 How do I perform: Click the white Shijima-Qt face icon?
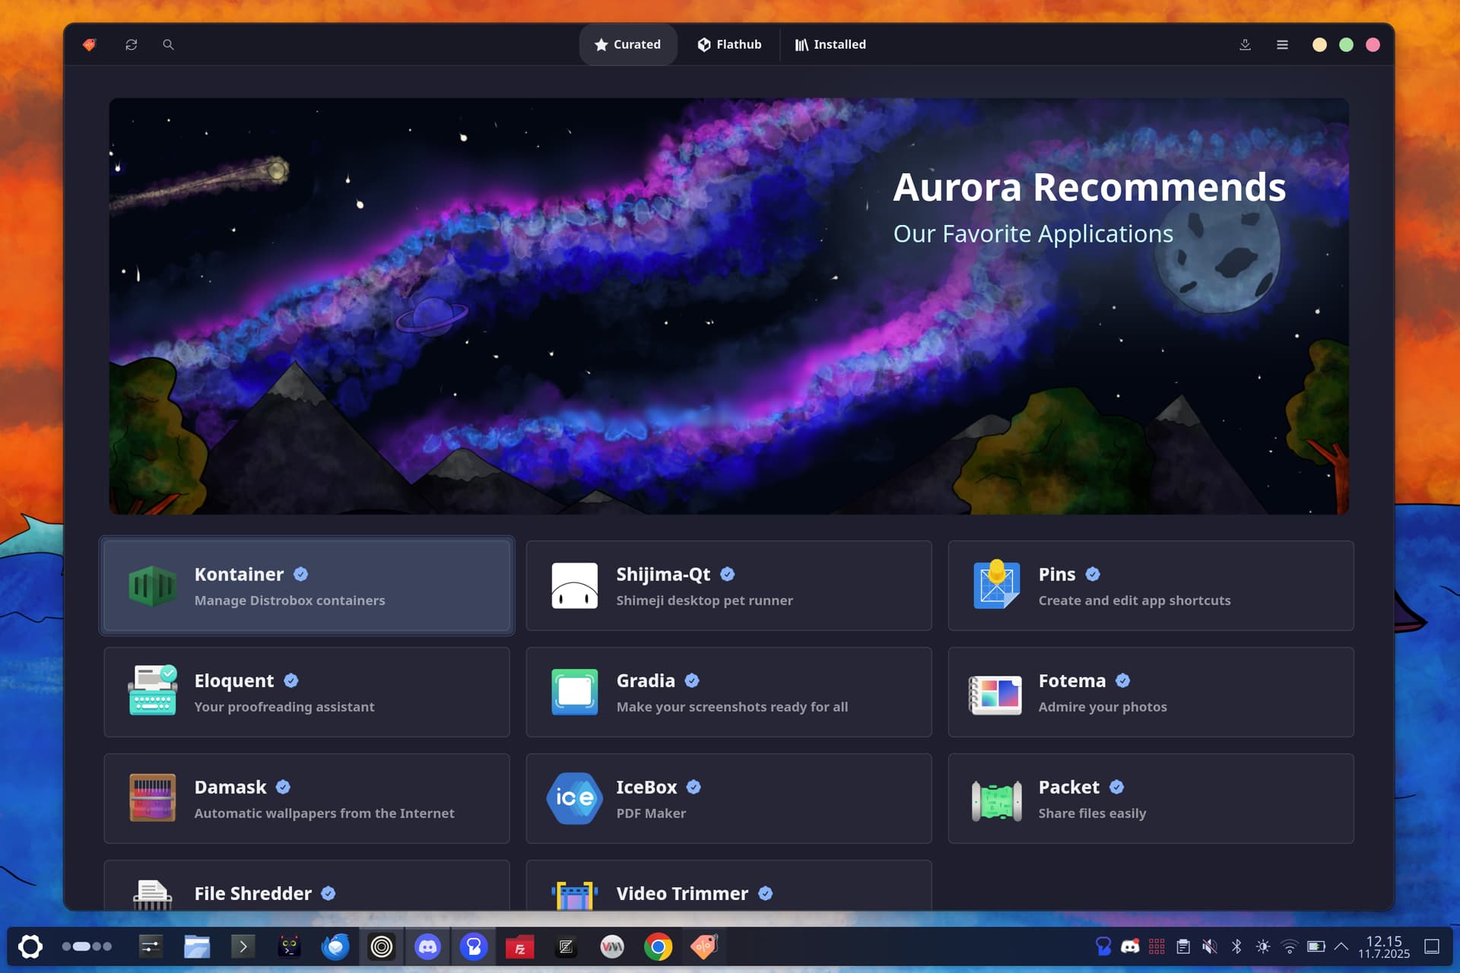pos(574,585)
